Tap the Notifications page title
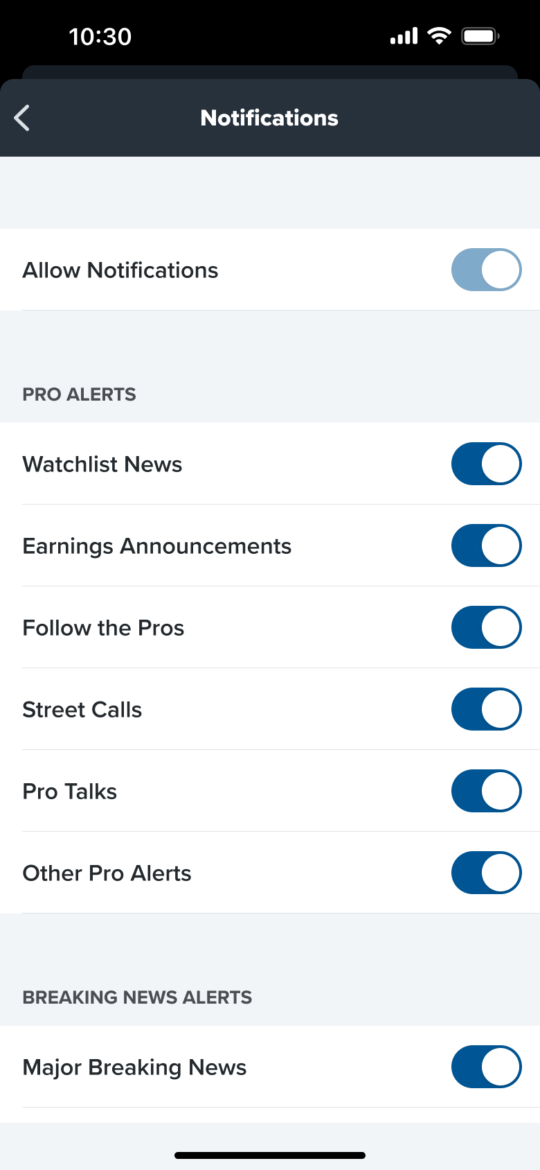Image resolution: width=540 pixels, height=1170 pixels. 269,118
